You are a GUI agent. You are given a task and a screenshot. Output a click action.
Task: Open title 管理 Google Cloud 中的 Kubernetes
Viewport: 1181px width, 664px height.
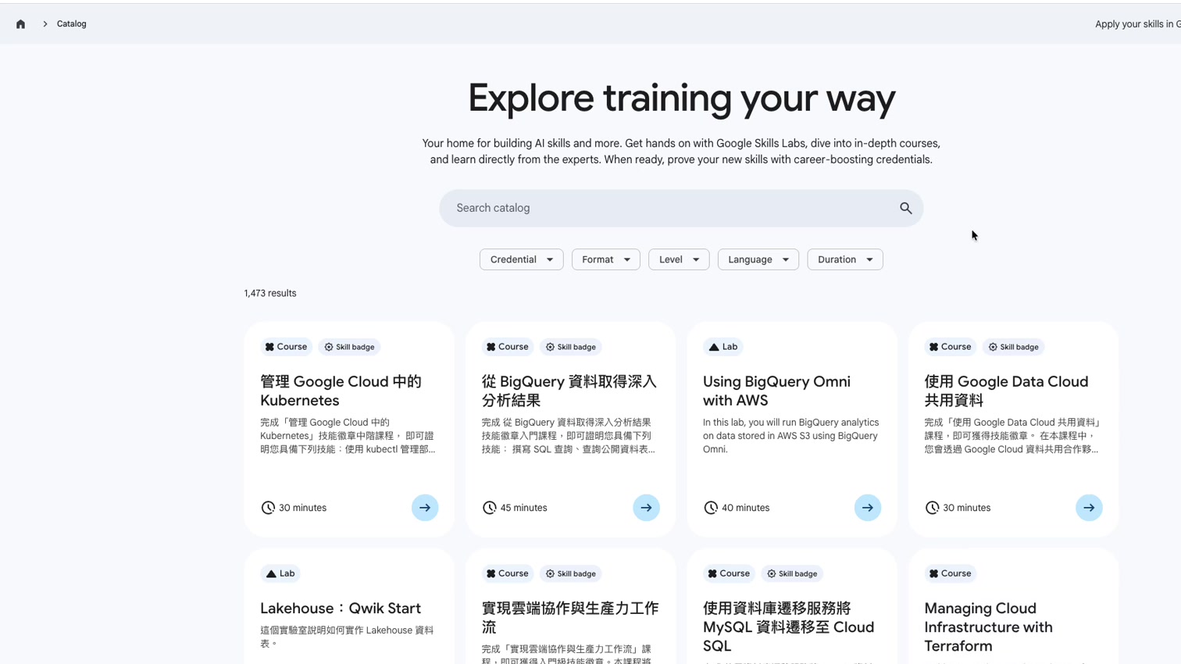[x=341, y=391]
